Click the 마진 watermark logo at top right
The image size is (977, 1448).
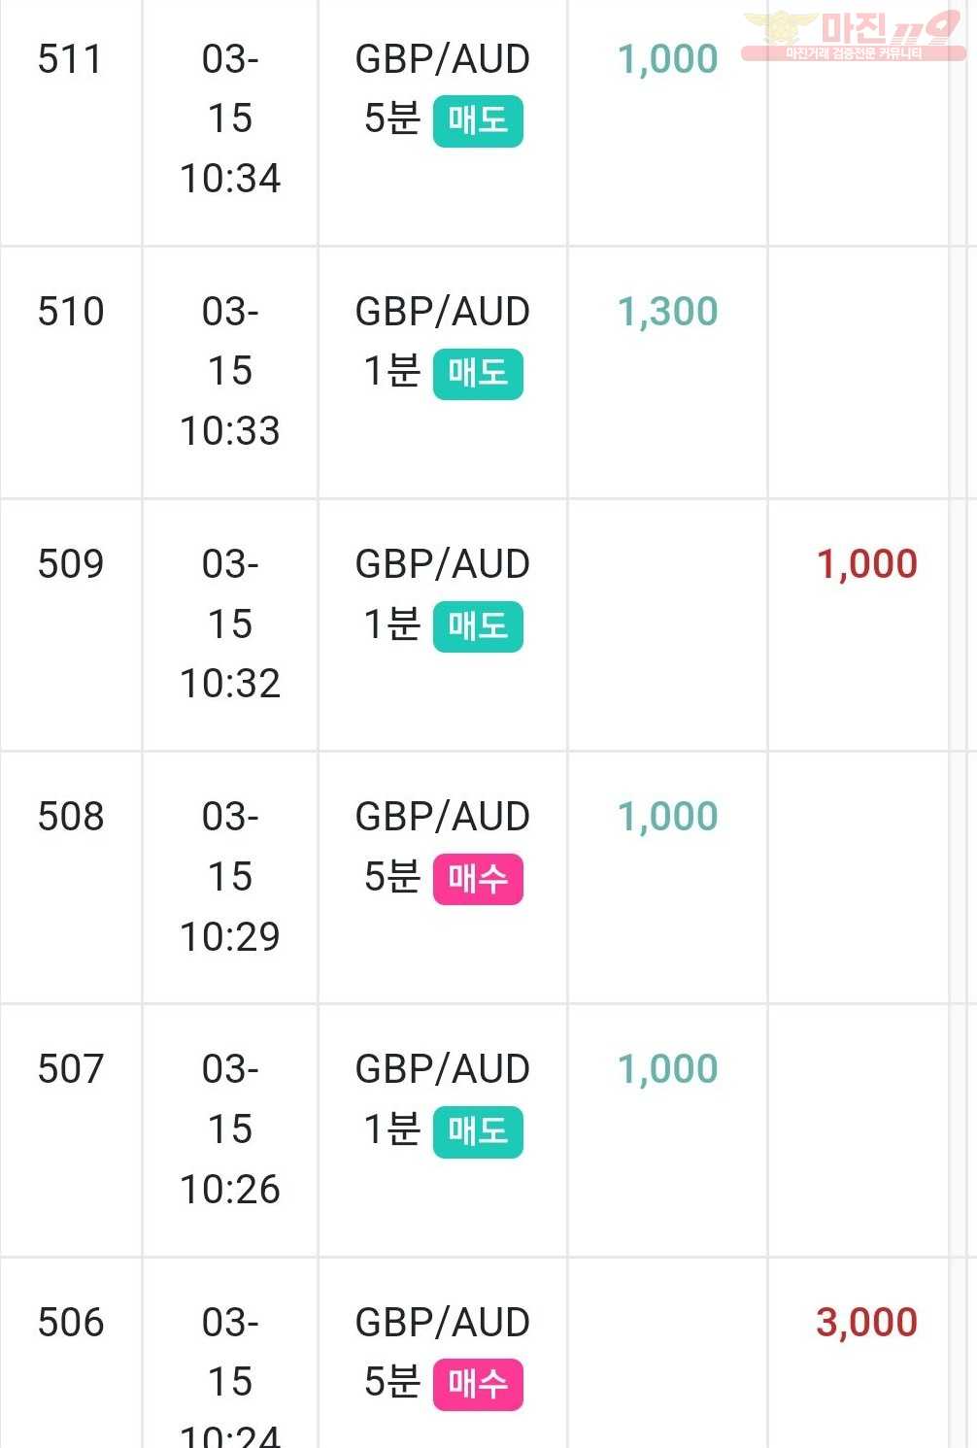coord(853,35)
